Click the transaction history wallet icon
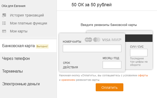Viewport: 157px width, 98px height. tap(4, 15)
